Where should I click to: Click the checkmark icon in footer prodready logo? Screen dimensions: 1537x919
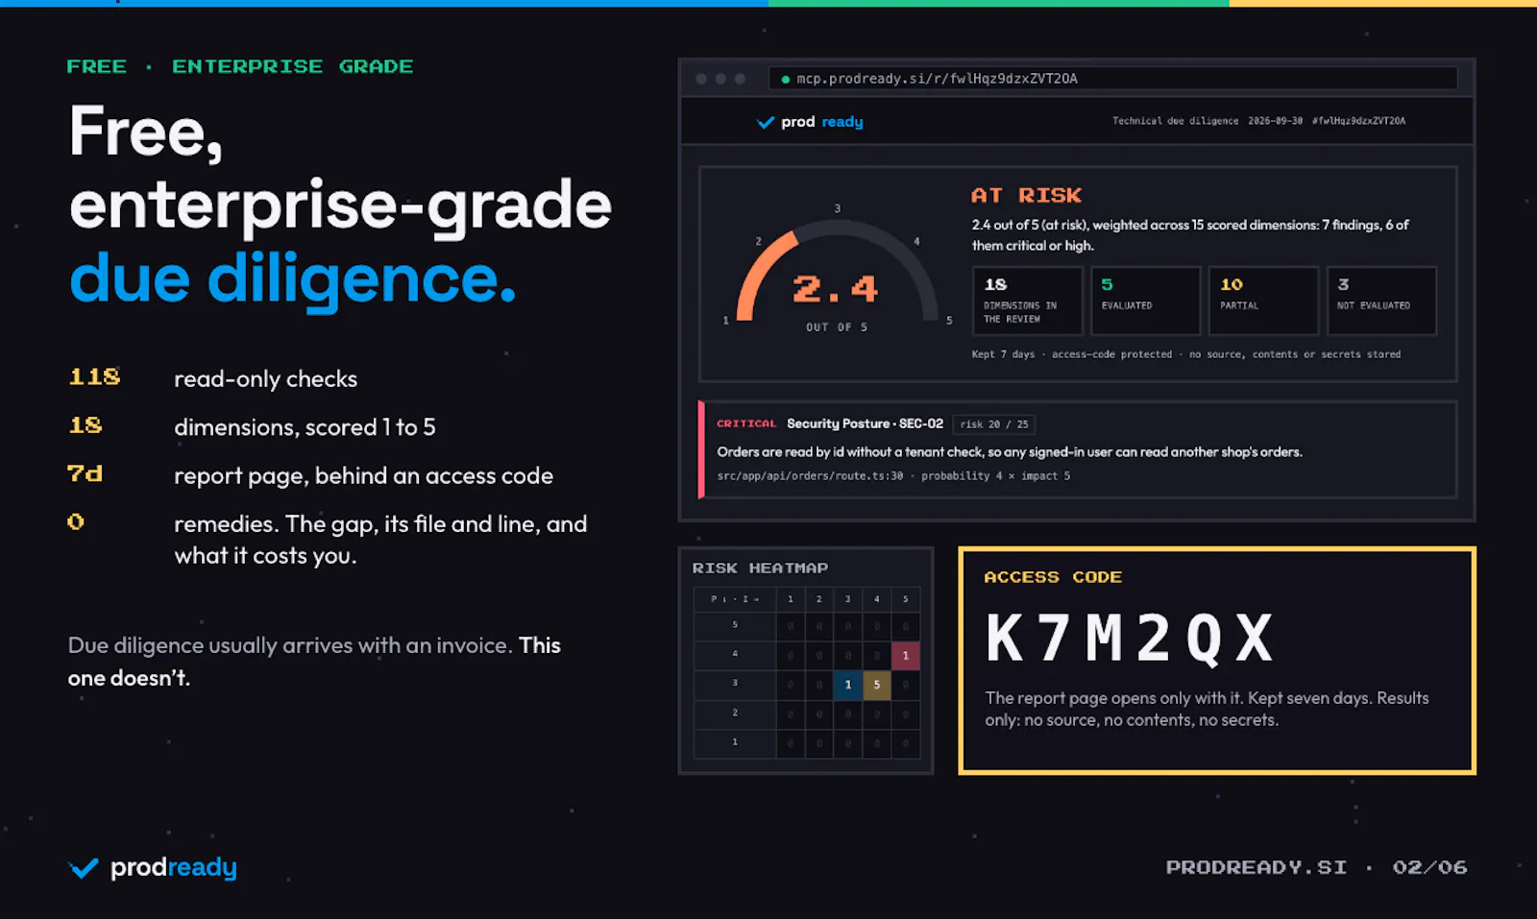84,868
